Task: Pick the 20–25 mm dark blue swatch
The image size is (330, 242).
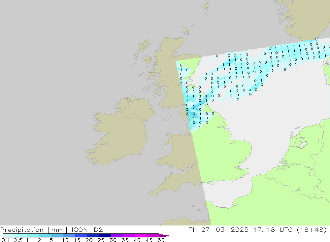Action: coord(93,235)
